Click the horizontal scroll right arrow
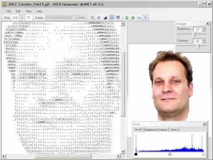This screenshot has width=213, height=160. tap(118, 156)
